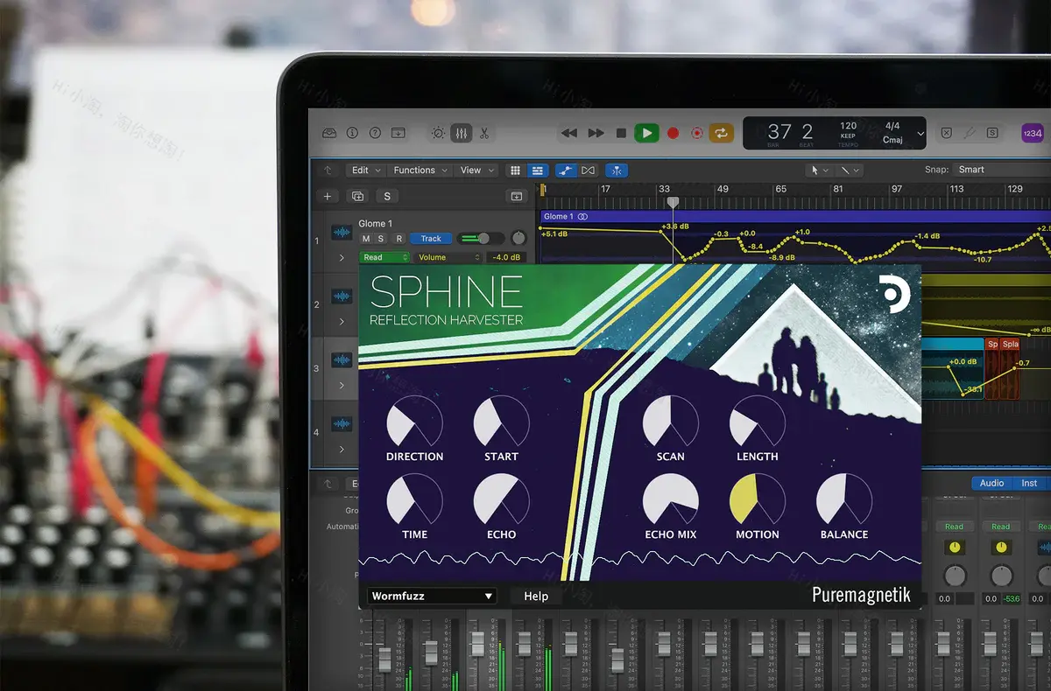Click the Help button in Sphine plugin
Screen dimensions: 1051x691
[x=535, y=596]
